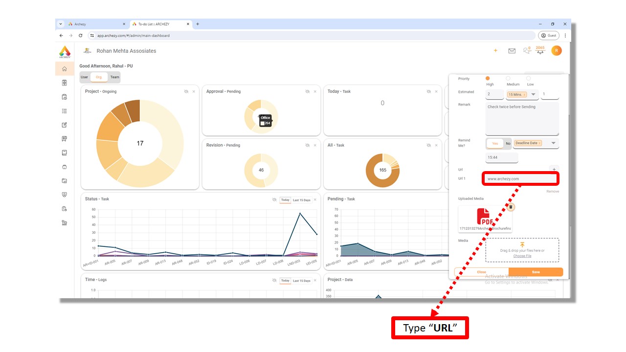
Task: Click the reminder time field 15:44
Action: (x=502, y=157)
